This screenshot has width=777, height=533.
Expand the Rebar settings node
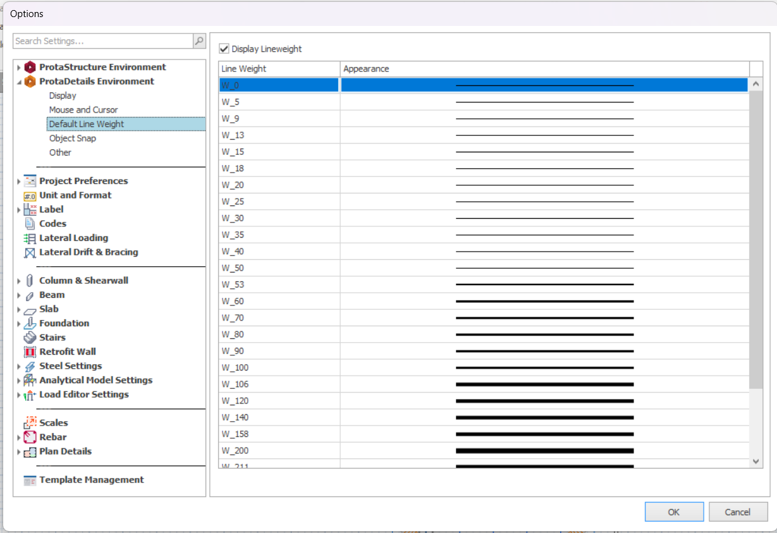(x=19, y=438)
